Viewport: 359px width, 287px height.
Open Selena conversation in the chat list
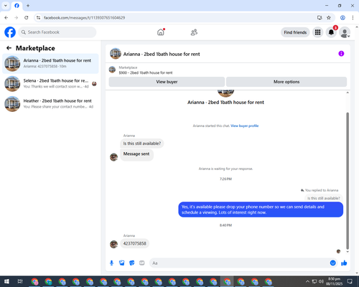click(x=50, y=84)
